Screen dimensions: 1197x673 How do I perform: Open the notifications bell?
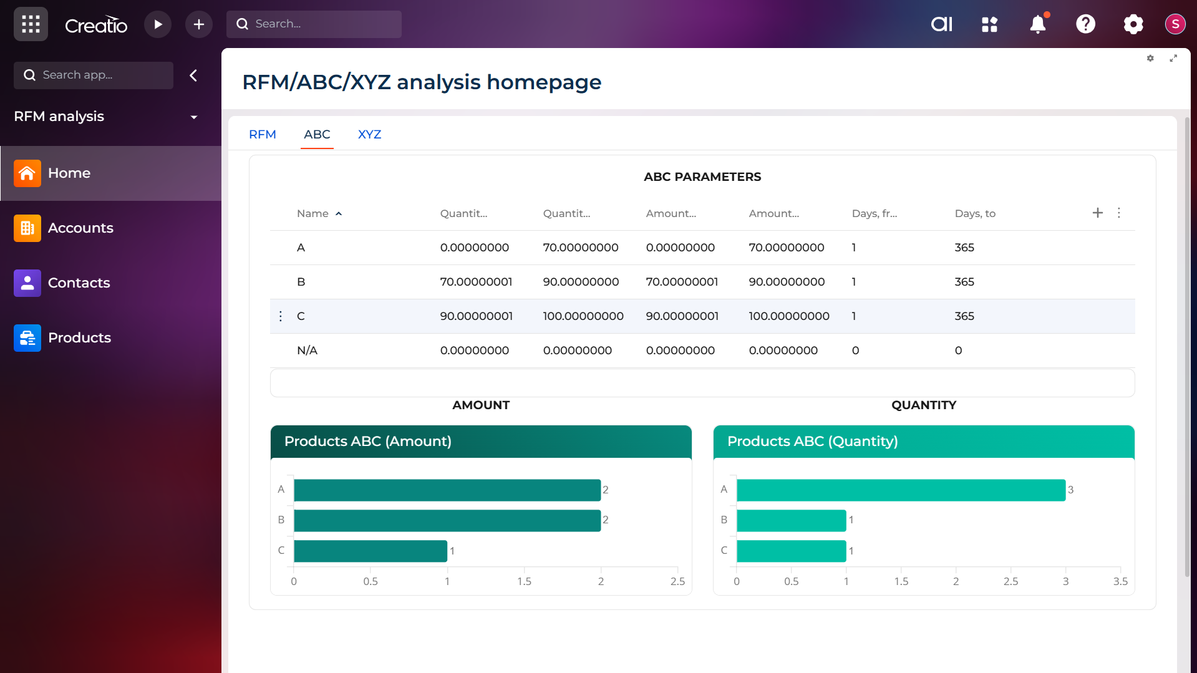[x=1037, y=24]
